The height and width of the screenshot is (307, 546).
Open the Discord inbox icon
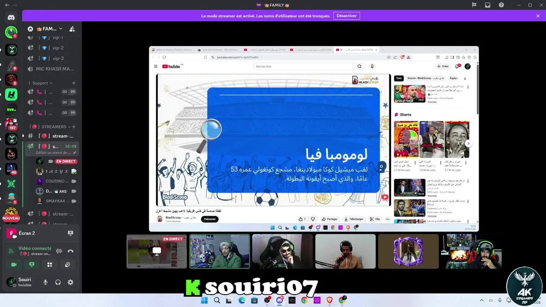(488, 5)
